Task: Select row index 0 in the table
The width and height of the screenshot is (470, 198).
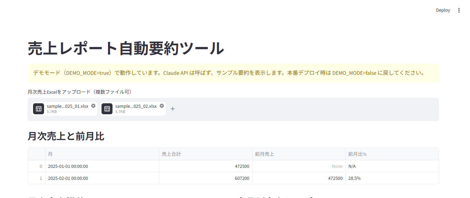Action: (36, 166)
